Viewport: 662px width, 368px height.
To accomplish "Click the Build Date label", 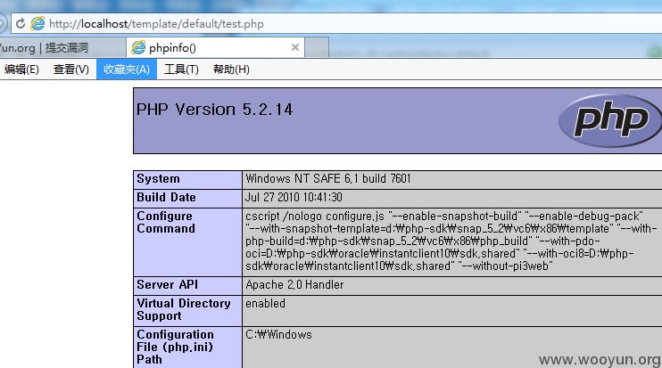I will click(x=166, y=197).
